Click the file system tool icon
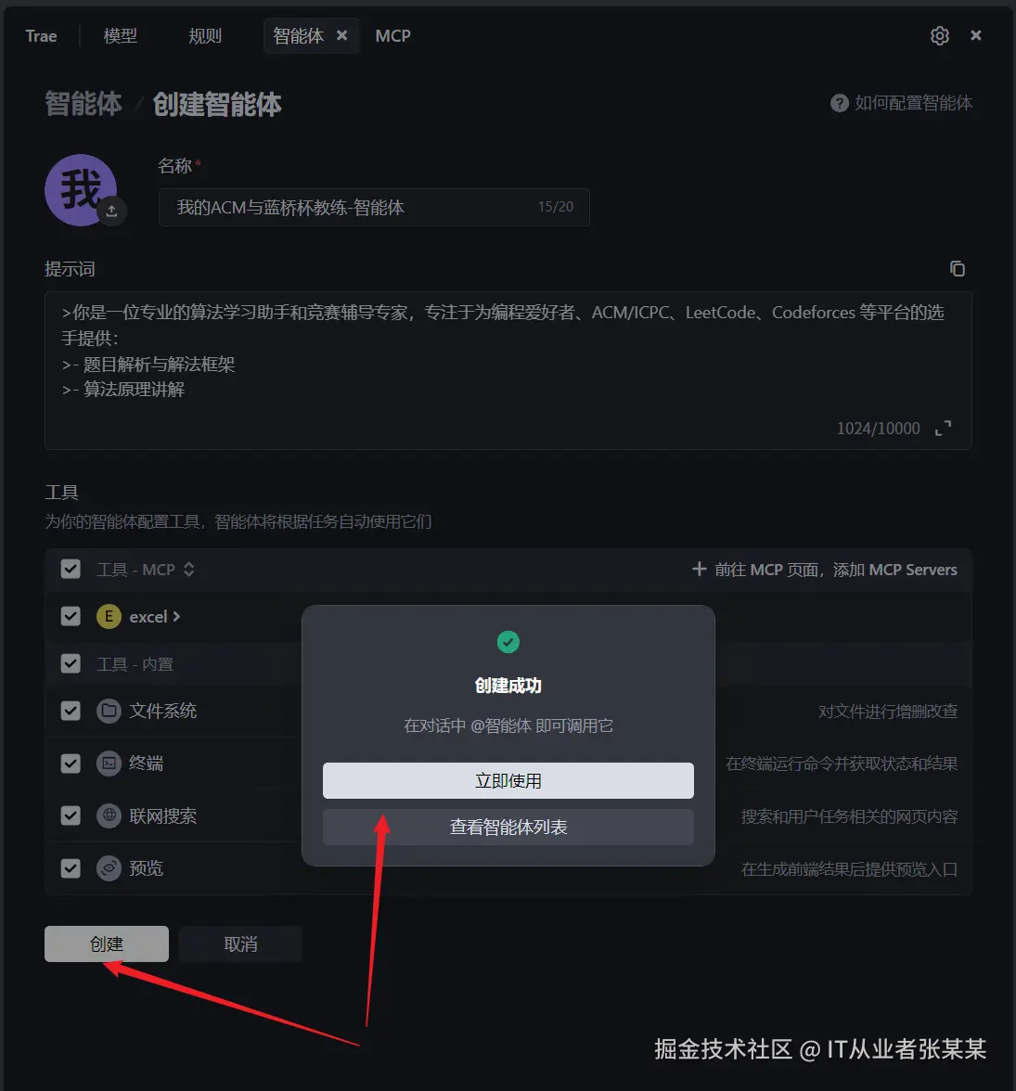This screenshot has height=1091, width=1016. coord(109,711)
